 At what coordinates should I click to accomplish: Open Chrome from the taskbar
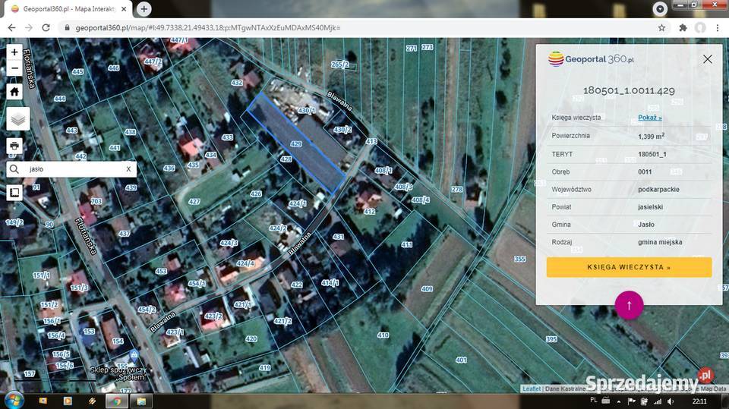pyautogui.click(x=116, y=401)
